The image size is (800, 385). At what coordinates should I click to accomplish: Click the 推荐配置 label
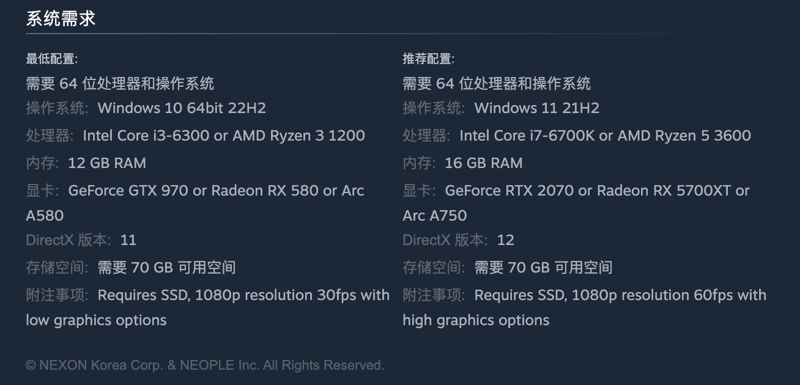coord(428,59)
